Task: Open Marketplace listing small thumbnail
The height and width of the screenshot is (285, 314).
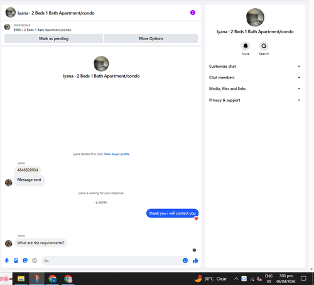Action: (8, 27)
